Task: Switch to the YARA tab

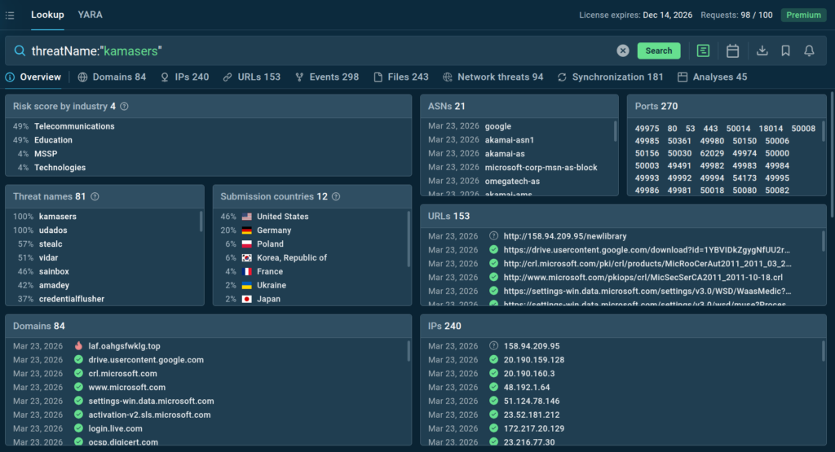Action: [90, 15]
